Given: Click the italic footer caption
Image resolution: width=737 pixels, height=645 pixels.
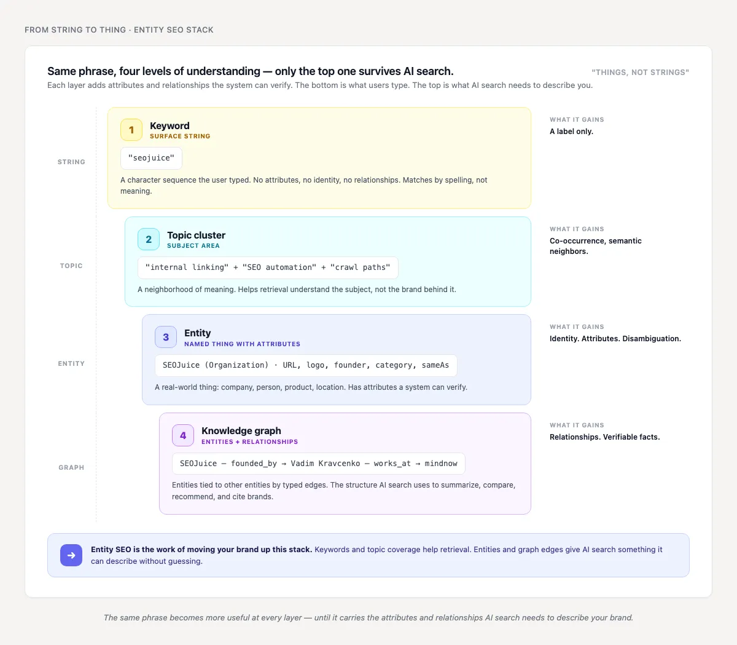Looking at the screenshot, I should [x=368, y=617].
